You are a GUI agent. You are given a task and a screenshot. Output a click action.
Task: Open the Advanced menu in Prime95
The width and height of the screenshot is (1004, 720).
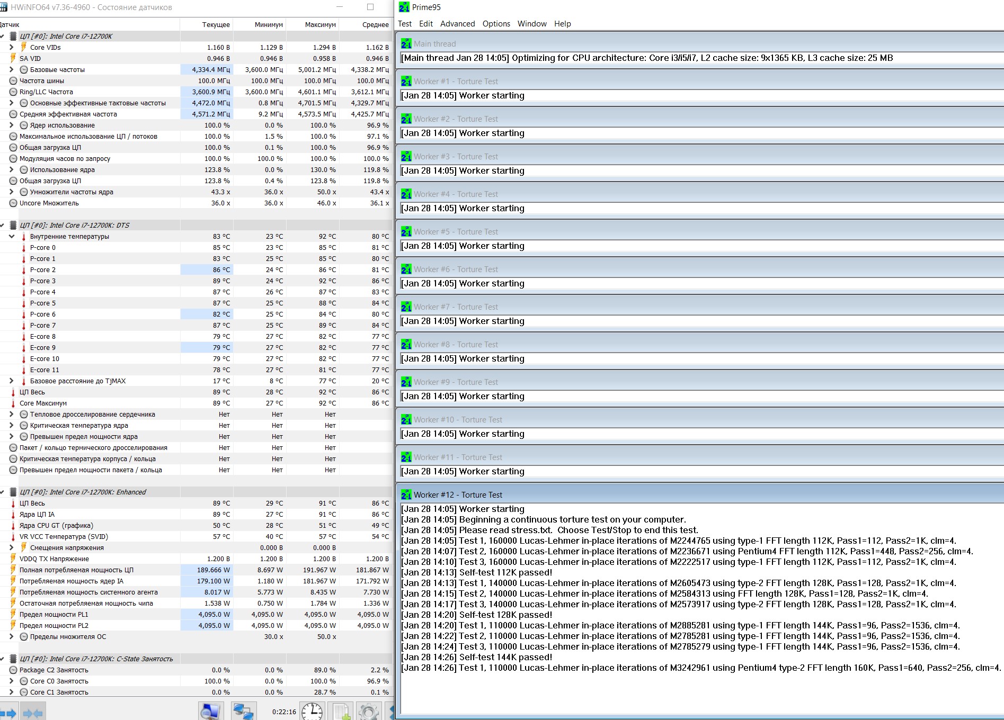click(458, 24)
